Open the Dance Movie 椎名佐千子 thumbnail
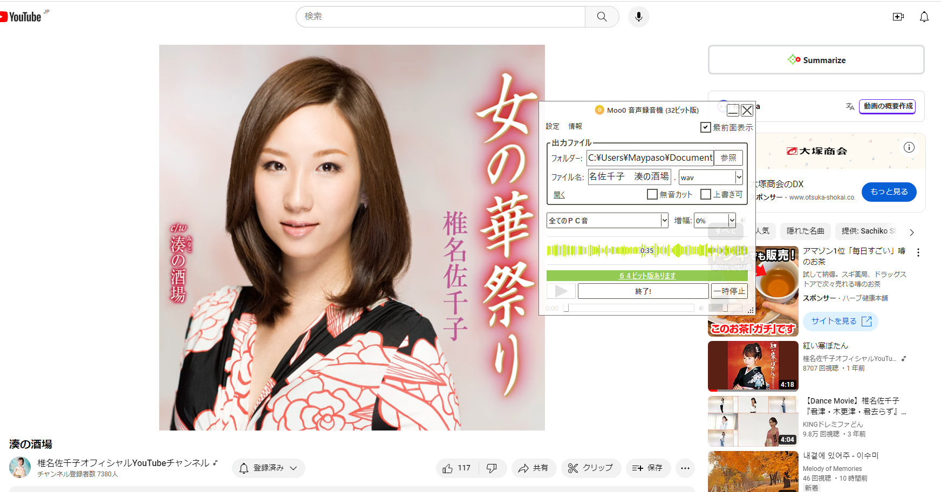This screenshot has height=492, width=941. (753, 421)
